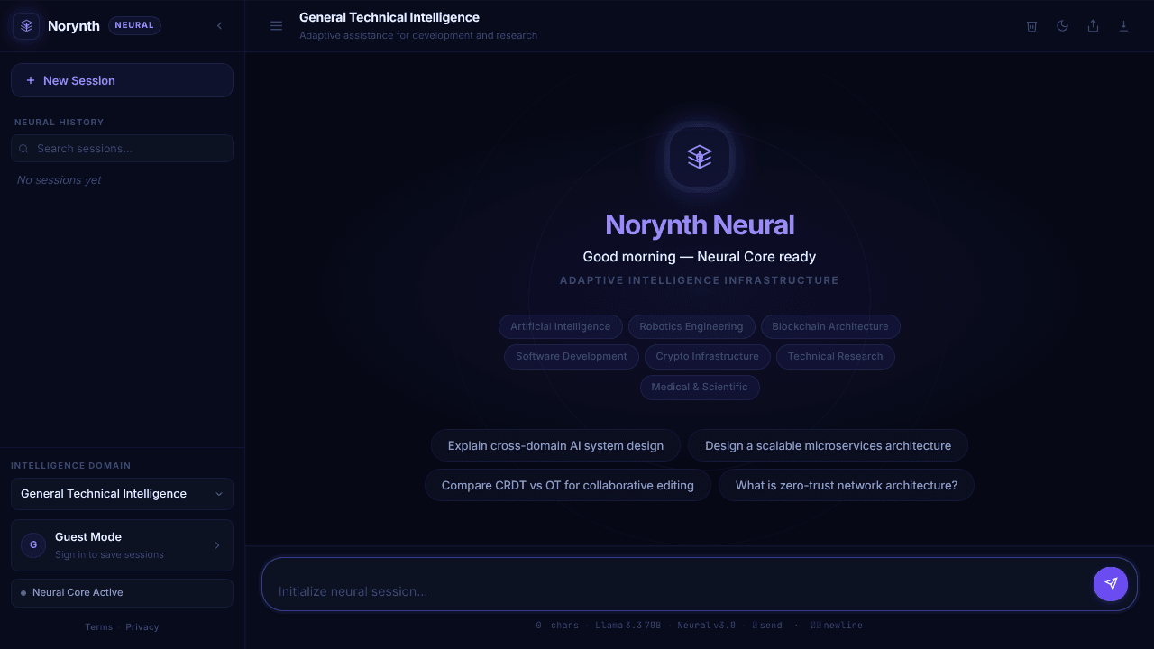The image size is (1154, 649).
Task: Choose prompt What is zero-trust network architecture
Action: [847, 485]
